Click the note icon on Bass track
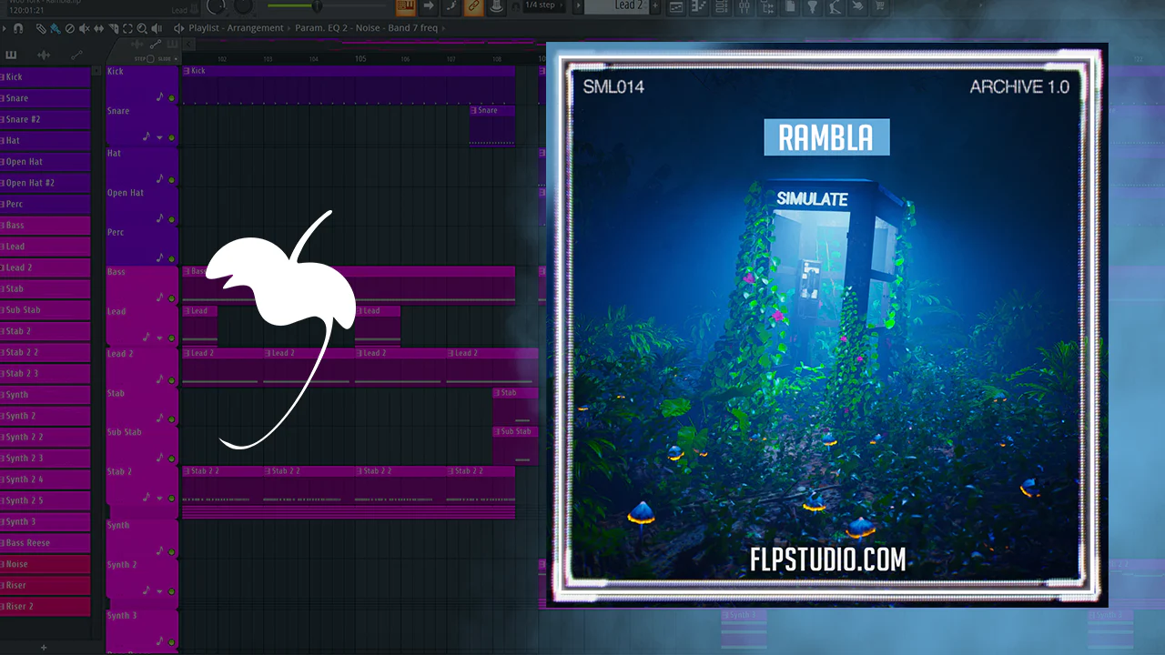1165x655 pixels. (160, 297)
